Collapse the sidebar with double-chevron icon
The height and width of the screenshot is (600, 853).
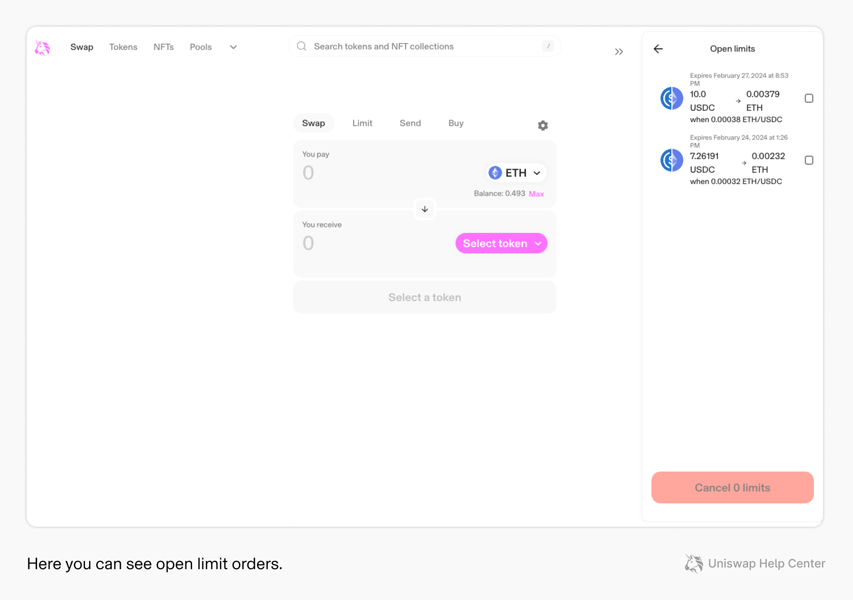pos(619,52)
